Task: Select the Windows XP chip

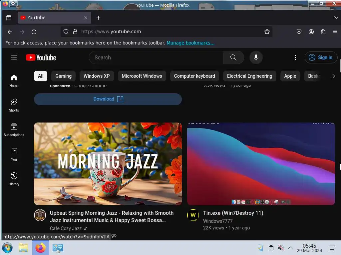Action: tap(97, 76)
